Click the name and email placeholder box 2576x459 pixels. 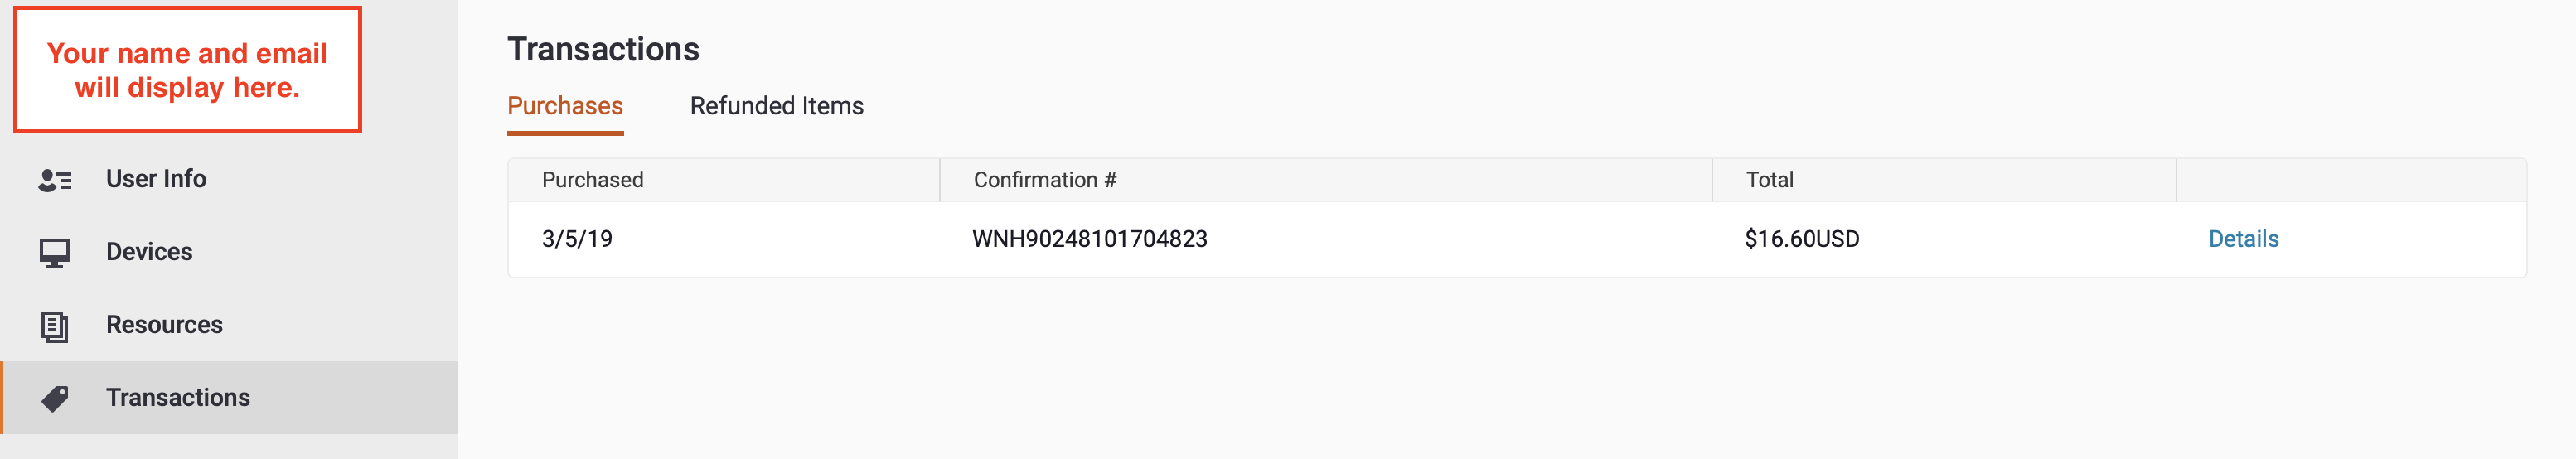(x=187, y=70)
